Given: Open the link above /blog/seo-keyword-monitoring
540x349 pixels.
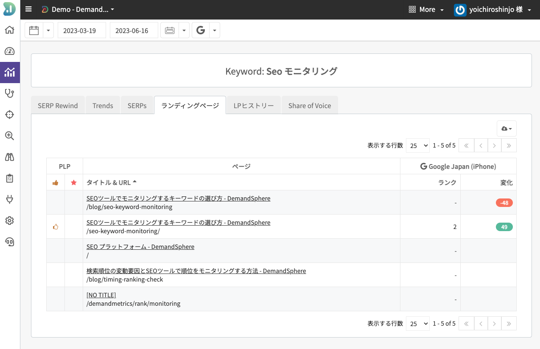Looking at the screenshot, I should click(x=178, y=198).
